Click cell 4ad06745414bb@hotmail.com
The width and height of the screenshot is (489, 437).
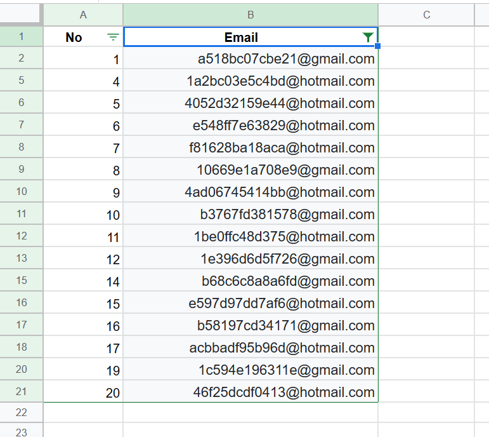coord(251,191)
